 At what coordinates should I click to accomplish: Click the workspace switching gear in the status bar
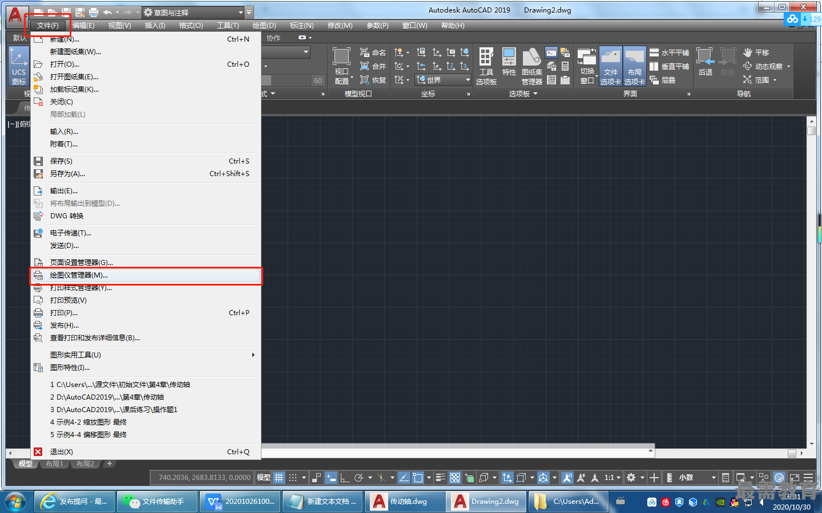click(631, 478)
